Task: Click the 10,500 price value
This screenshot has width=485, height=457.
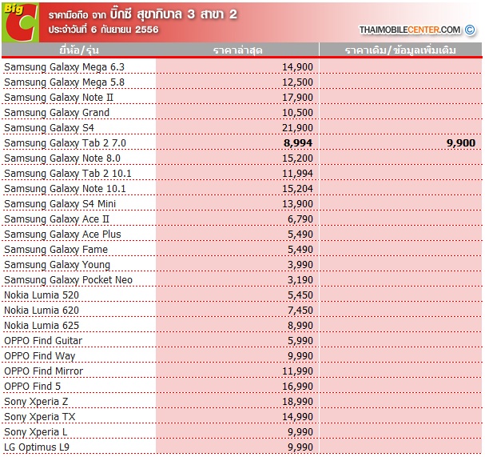Action: pyautogui.click(x=297, y=113)
